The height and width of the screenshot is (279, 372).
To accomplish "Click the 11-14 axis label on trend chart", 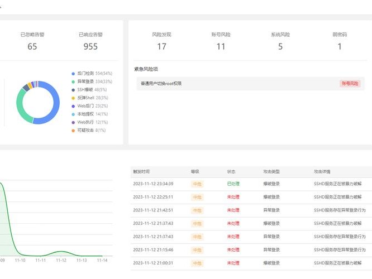I will point(102,260).
